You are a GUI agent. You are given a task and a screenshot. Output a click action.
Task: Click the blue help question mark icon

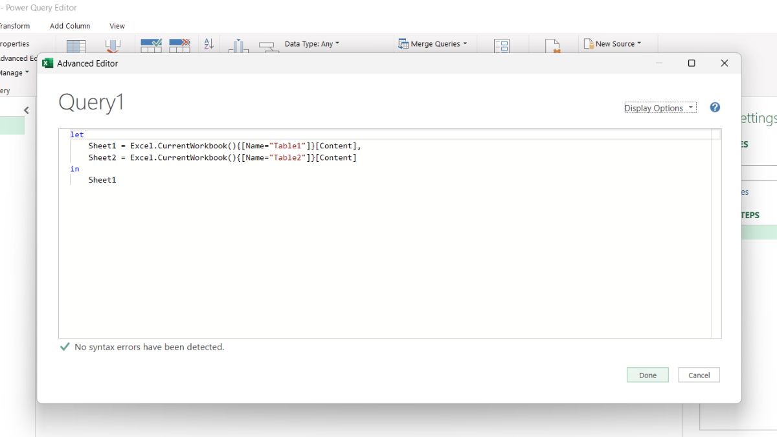point(715,107)
